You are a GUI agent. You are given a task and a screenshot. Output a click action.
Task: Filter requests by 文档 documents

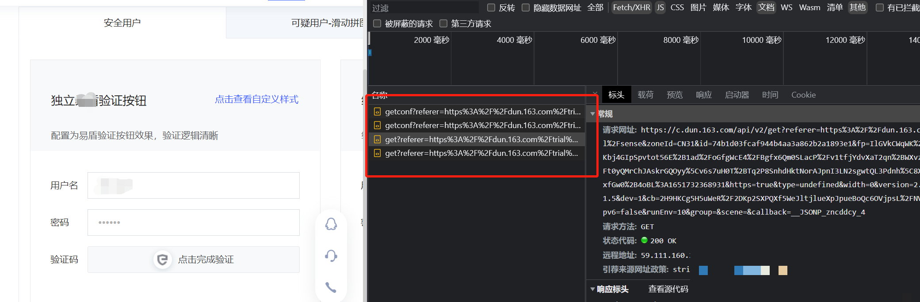tap(766, 8)
